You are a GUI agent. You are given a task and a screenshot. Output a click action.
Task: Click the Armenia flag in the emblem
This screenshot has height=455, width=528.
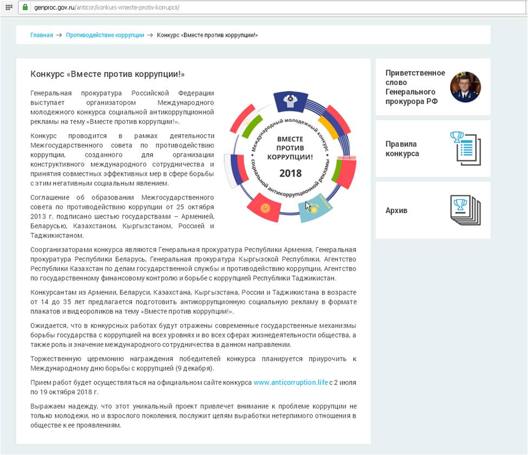pos(334,122)
